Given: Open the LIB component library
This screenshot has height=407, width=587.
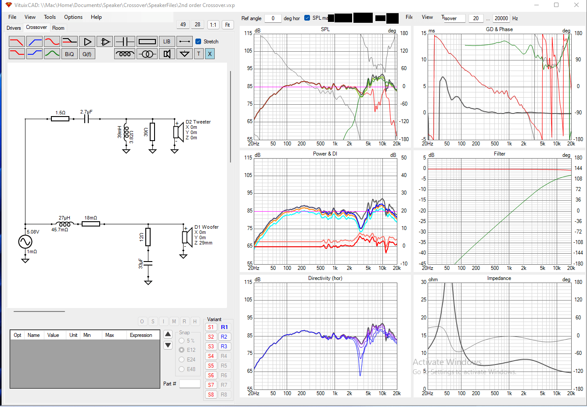Looking at the screenshot, I should tap(167, 42).
